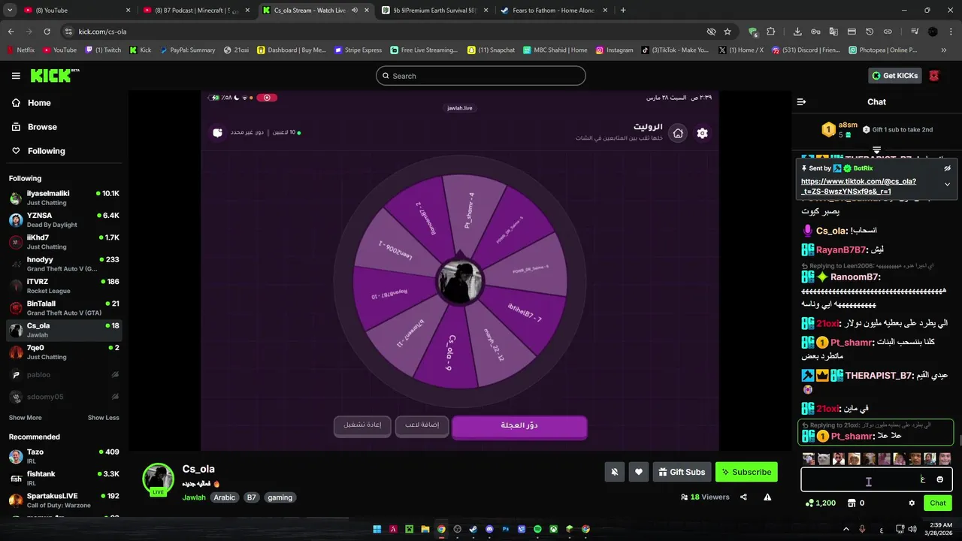
Task: Click Show Less in following list
Action: click(104, 418)
